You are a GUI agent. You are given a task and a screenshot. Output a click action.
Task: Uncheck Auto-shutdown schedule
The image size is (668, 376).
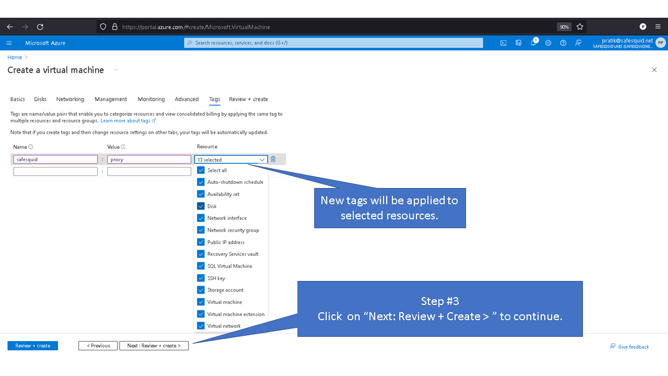point(201,182)
